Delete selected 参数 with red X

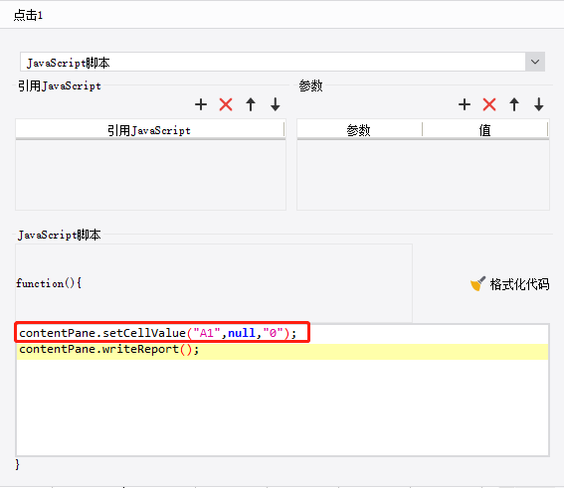click(x=489, y=104)
